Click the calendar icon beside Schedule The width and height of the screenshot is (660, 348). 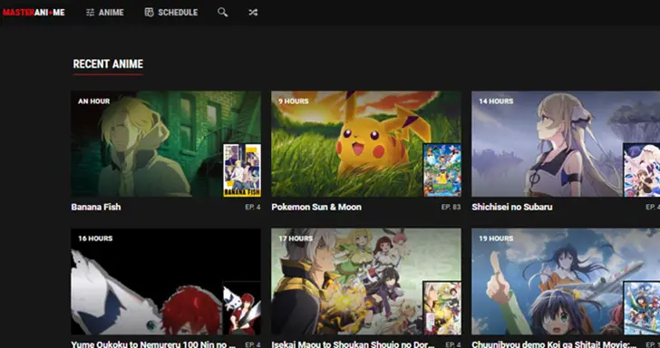click(149, 12)
